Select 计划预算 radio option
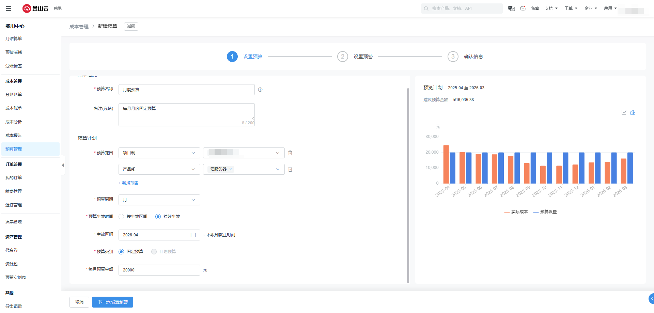This screenshot has width=654, height=313. coord(154,252)
